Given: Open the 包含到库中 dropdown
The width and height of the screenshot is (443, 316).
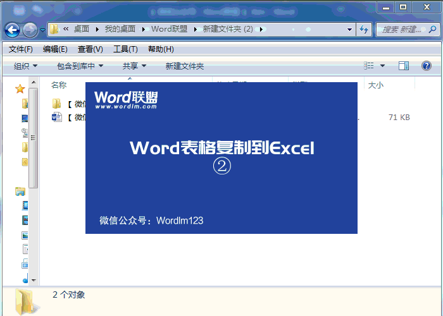Looking at the screenshot, I should coord(80,66).
